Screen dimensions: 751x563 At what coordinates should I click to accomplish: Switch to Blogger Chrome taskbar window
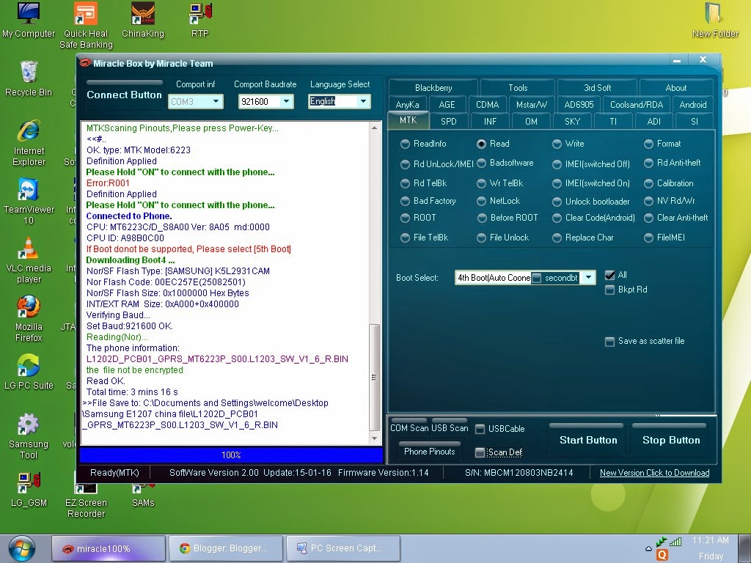coord(226,548)
